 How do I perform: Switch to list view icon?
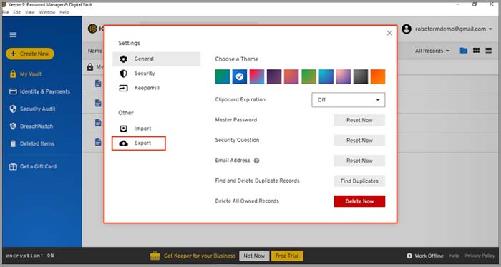coord(489,51)
